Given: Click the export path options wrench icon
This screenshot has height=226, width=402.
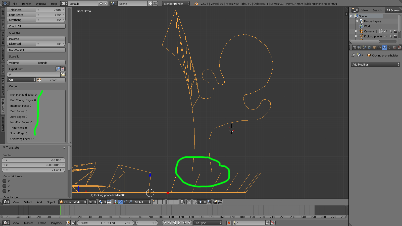Looking at the screenshot, I should point(58,69).
